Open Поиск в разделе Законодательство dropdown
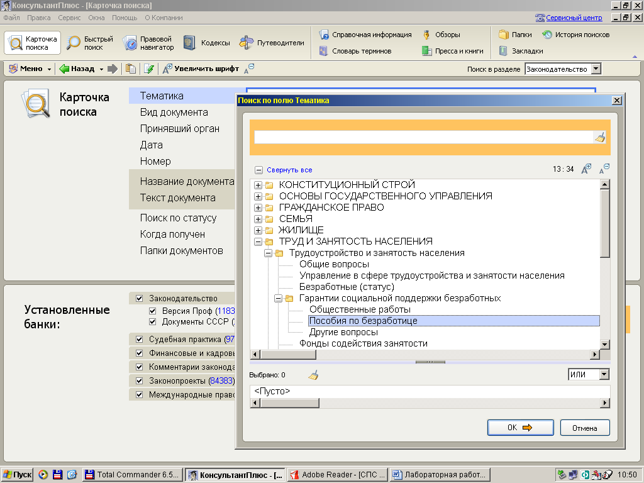The image size is (644, 483). pyautogui.click(x=596, y=69)
